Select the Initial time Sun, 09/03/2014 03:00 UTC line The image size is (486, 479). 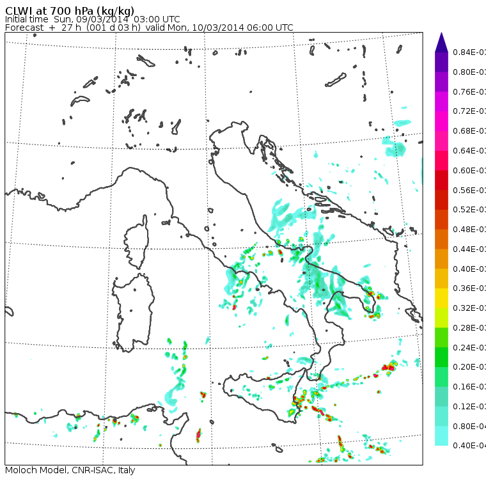92,19
